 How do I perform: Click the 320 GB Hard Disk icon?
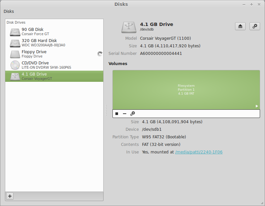pos(15,43)
